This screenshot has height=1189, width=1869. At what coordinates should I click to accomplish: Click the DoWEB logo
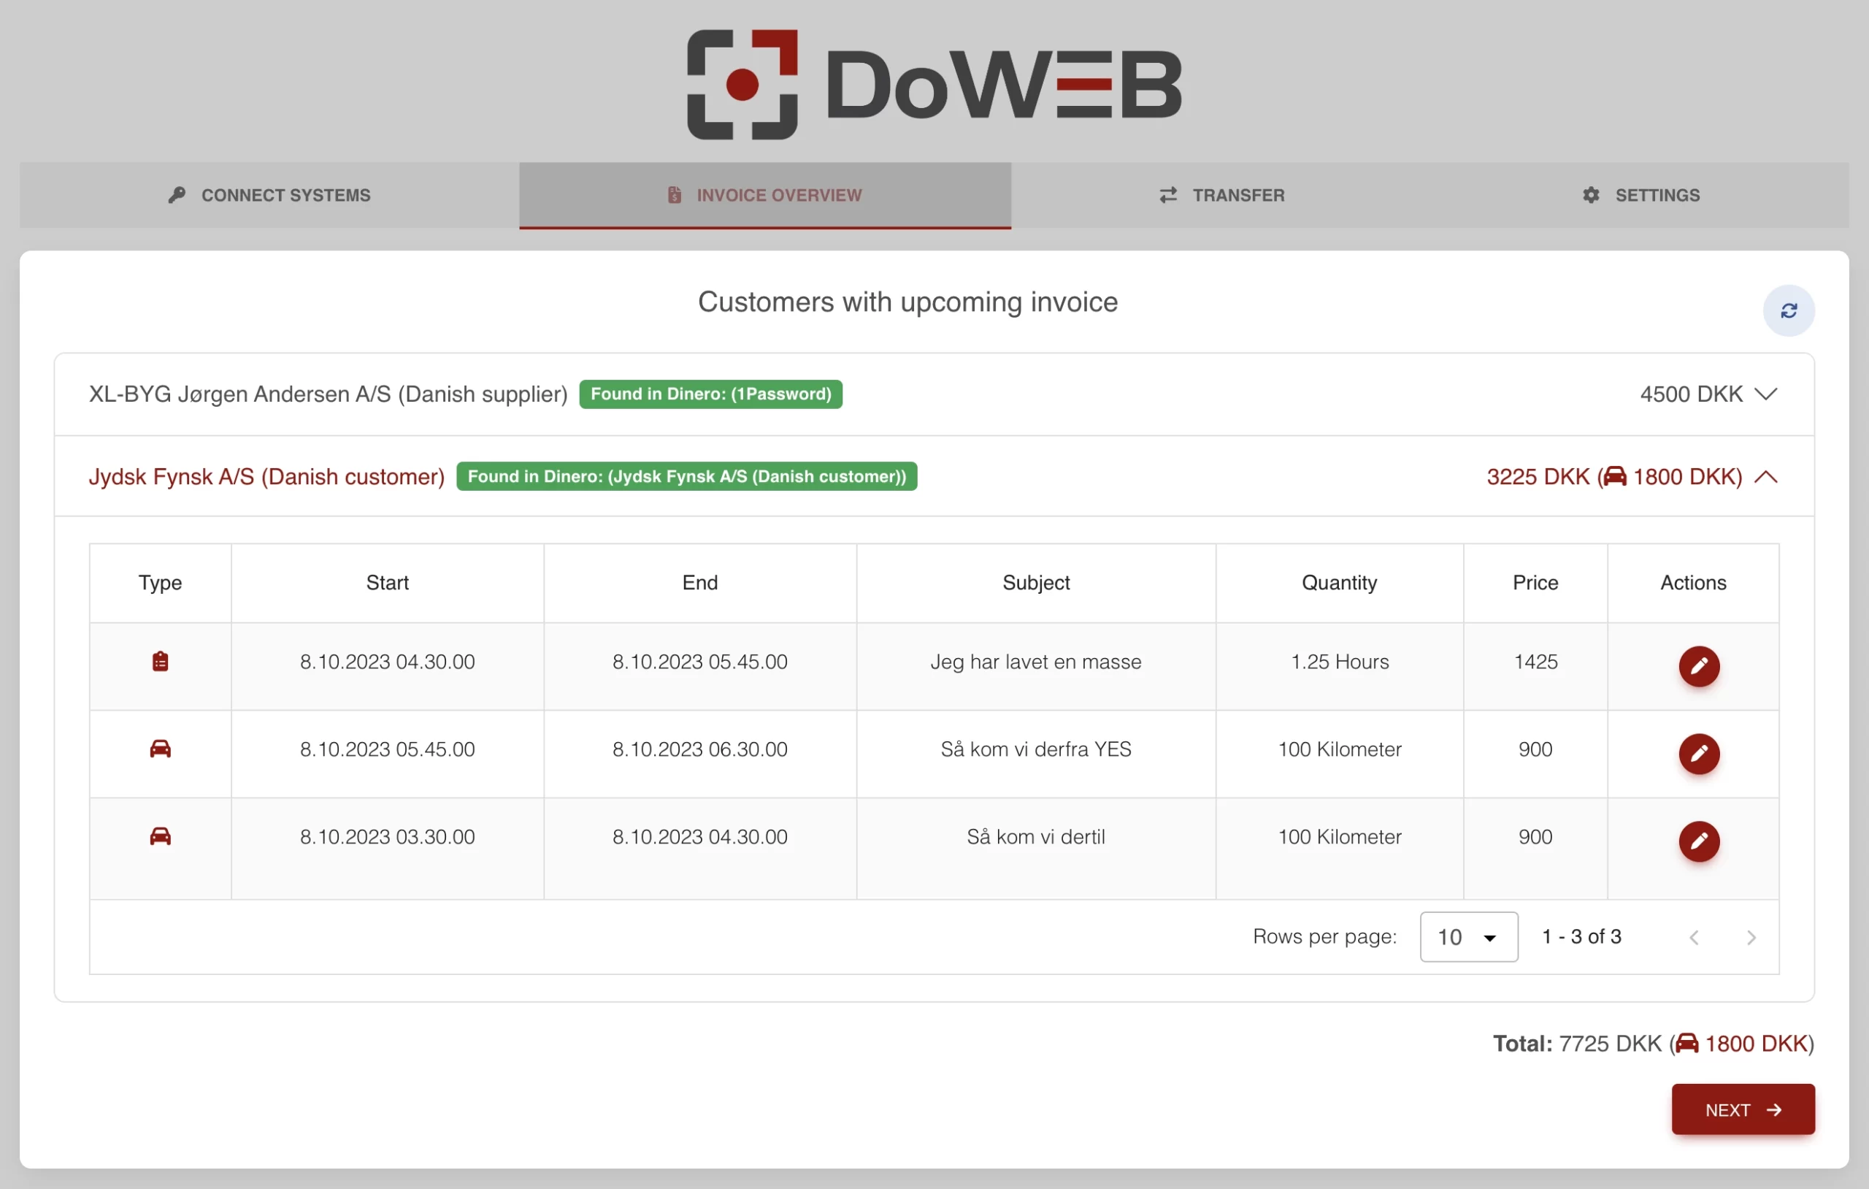point(934,85)
